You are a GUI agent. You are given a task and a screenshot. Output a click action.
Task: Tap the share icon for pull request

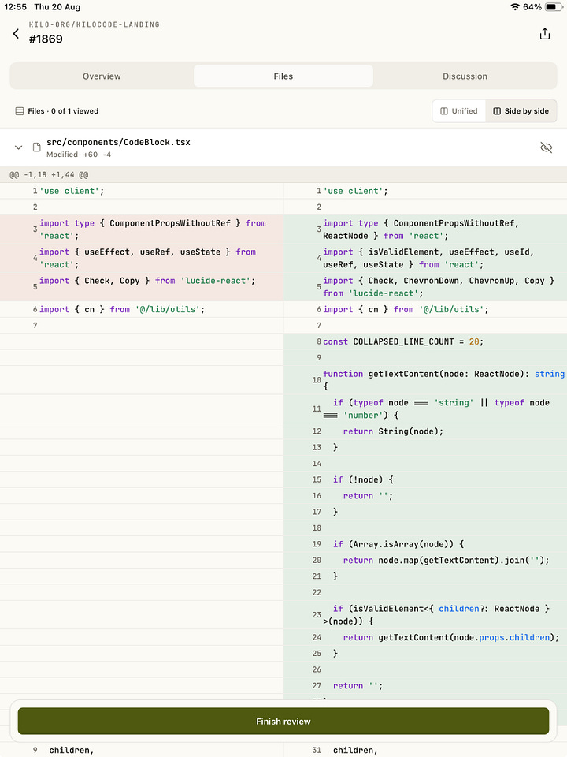[545, 33]
